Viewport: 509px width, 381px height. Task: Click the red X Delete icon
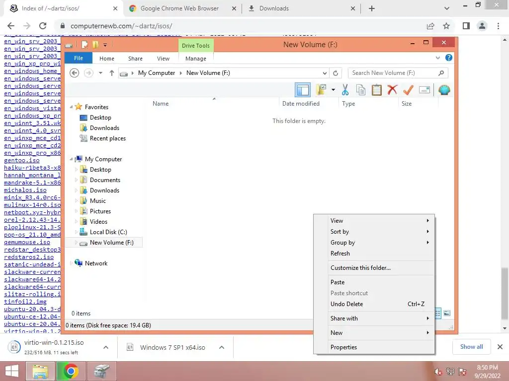392,89
